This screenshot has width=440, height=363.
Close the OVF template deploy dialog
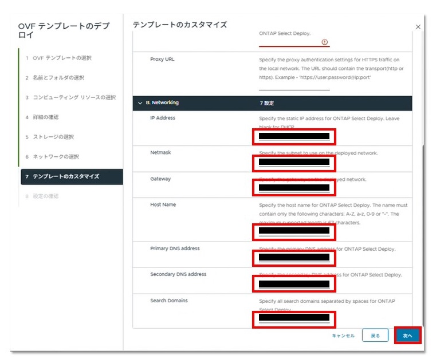click(x=418, y=27)
